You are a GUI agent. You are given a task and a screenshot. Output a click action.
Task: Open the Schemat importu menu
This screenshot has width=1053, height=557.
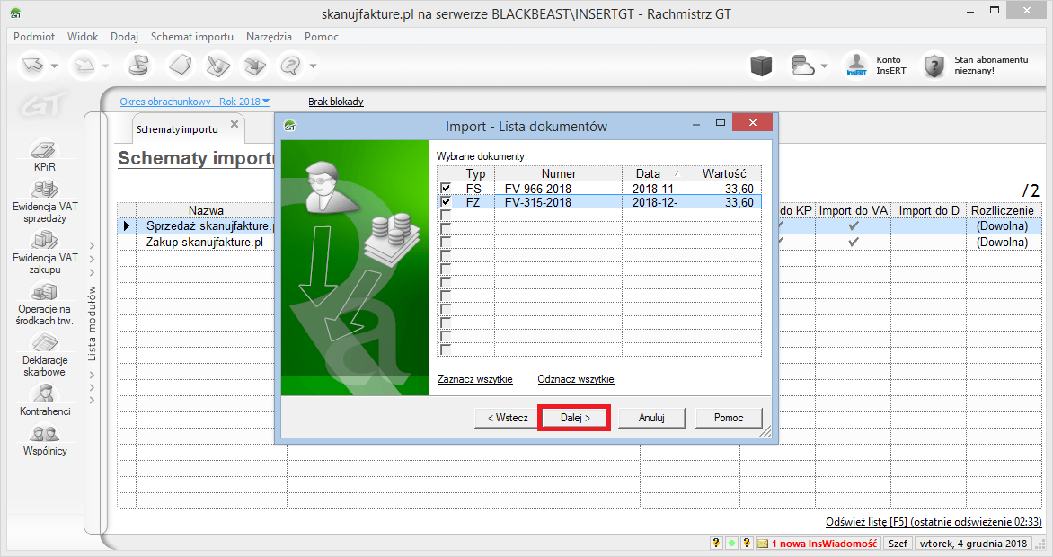192,36
